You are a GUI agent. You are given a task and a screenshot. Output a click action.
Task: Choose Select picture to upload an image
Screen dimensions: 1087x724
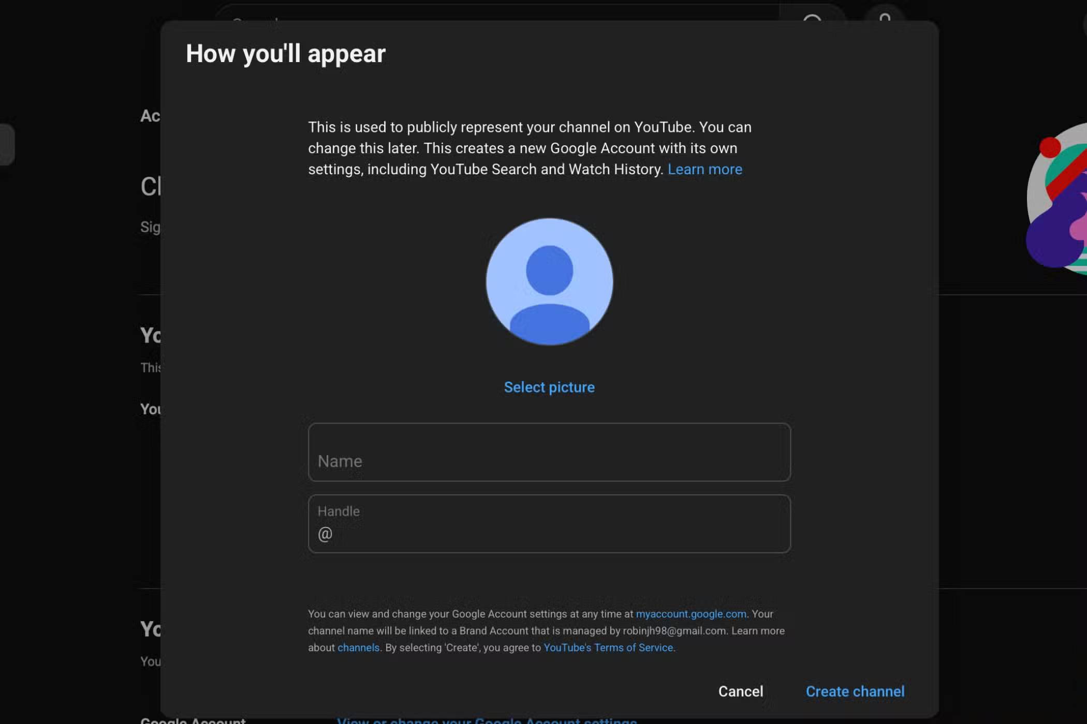(x=549, y=387)
